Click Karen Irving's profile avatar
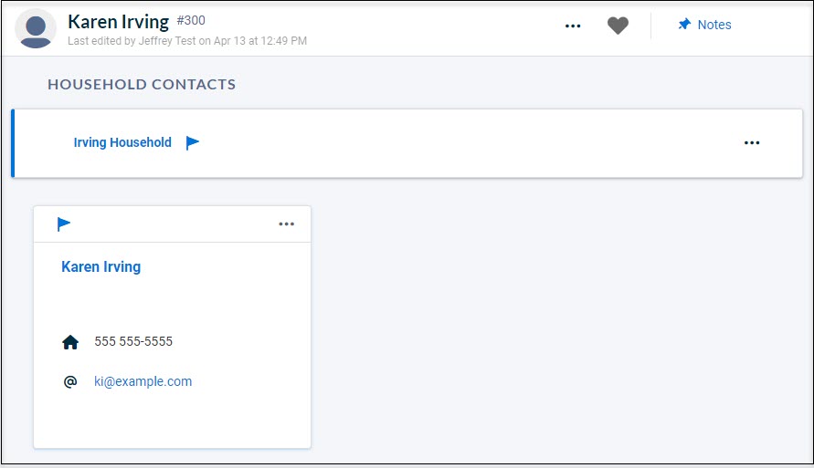This screenshot has width=814, height=468. (x=36, y=29)
